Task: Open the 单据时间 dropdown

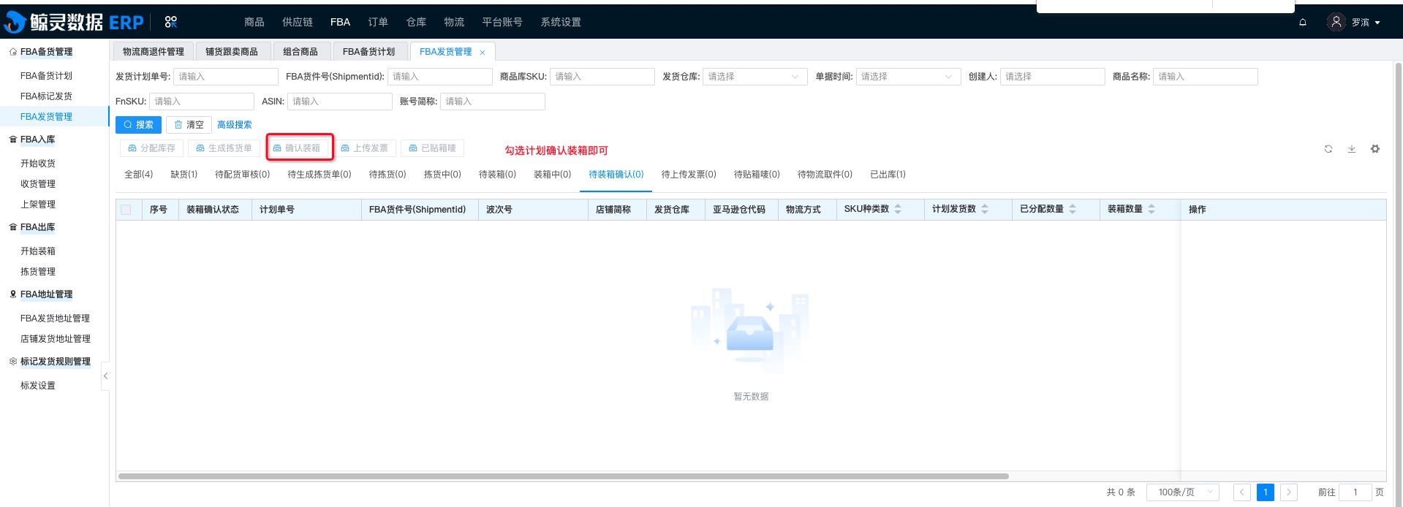Action: [908, 77]
